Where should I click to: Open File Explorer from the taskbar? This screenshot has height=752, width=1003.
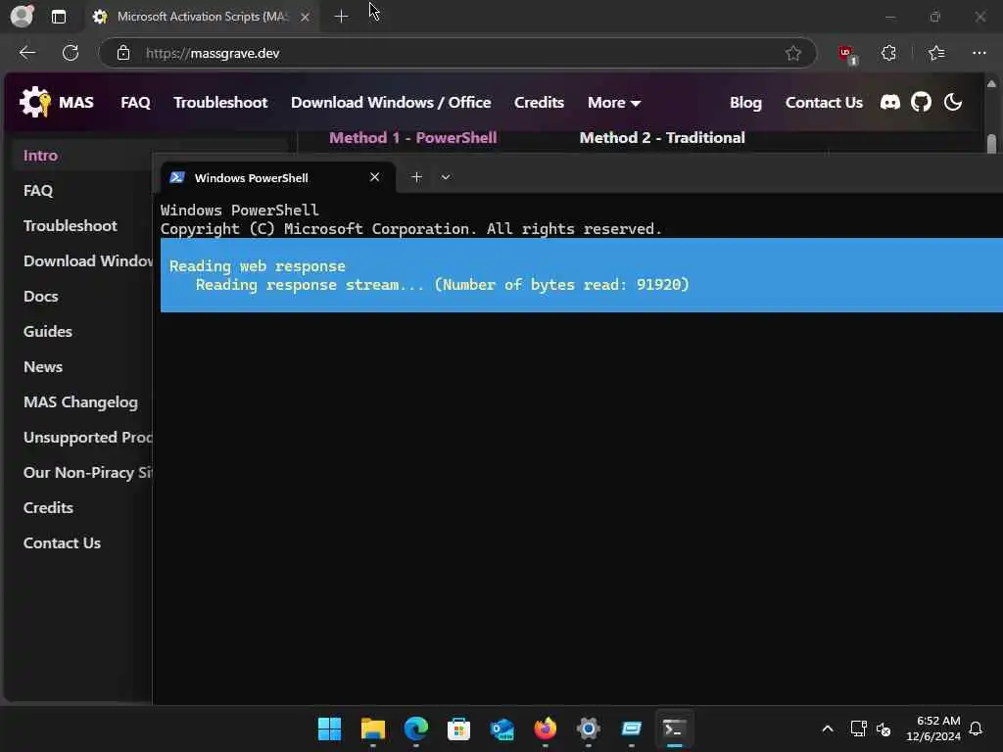point(373,728)
